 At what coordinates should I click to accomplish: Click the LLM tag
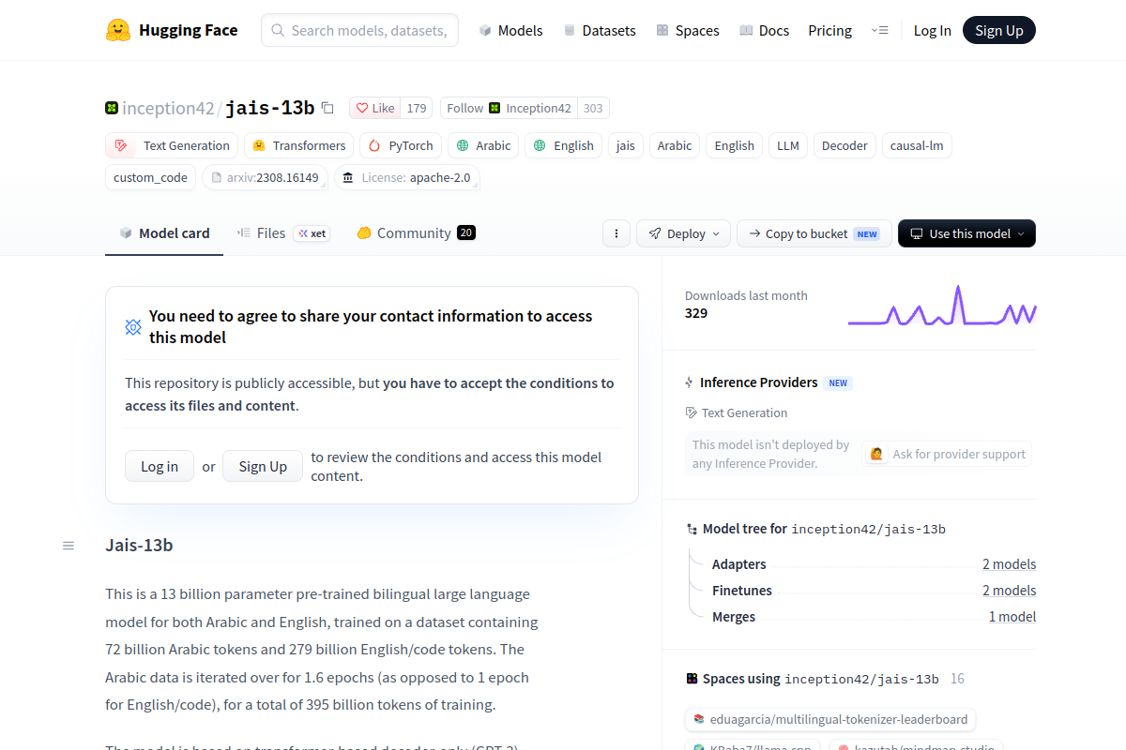(788, 145)
